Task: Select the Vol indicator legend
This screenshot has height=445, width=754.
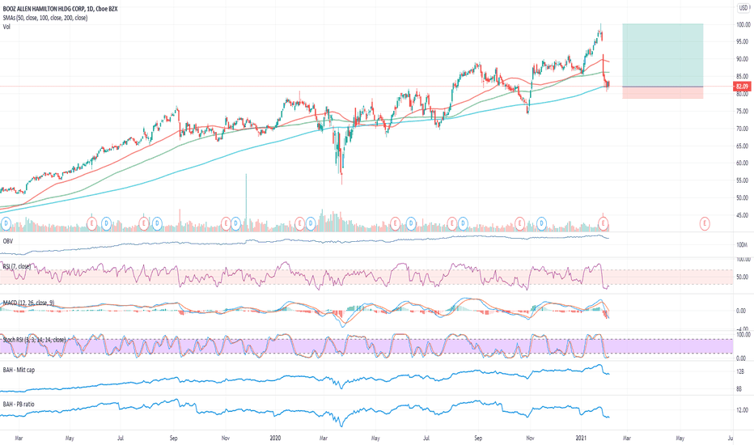Action: [6, 27]
